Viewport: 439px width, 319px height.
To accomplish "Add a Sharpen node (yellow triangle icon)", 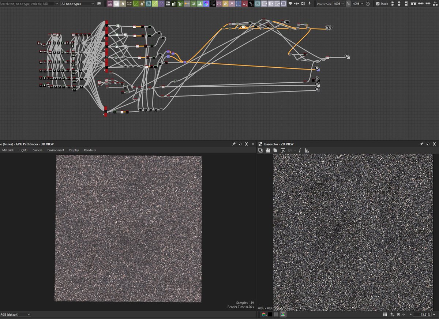I will [x=225, y=4].
